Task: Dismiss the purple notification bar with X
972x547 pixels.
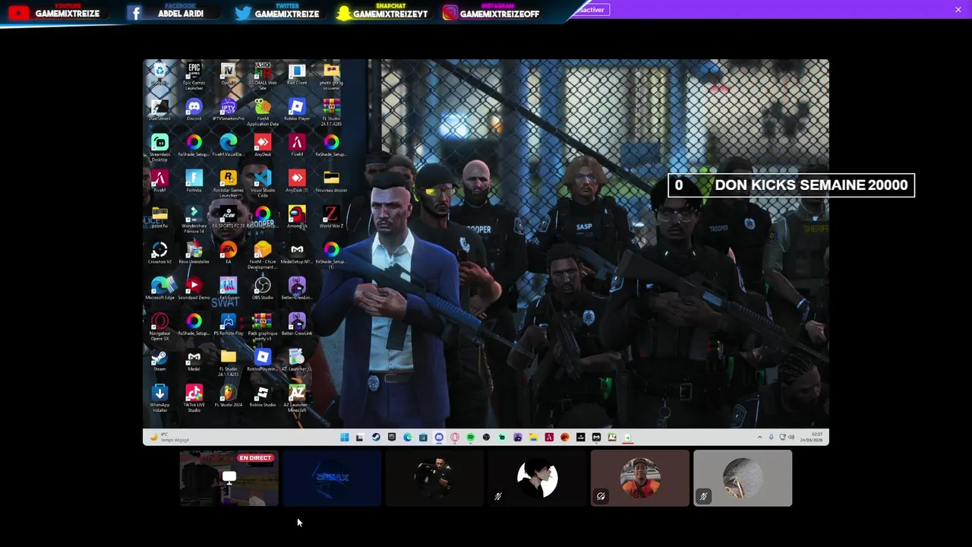Action: click(x=958, y=9)
